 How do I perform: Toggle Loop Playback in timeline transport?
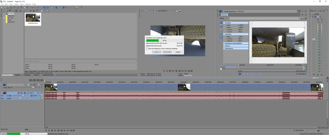pos(49,130)
